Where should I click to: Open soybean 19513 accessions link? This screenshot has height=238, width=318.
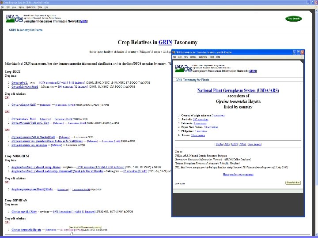coord(74,212)
